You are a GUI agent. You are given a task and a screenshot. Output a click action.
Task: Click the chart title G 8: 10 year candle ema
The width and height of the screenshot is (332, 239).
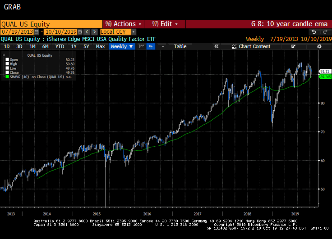pos(289,24)
